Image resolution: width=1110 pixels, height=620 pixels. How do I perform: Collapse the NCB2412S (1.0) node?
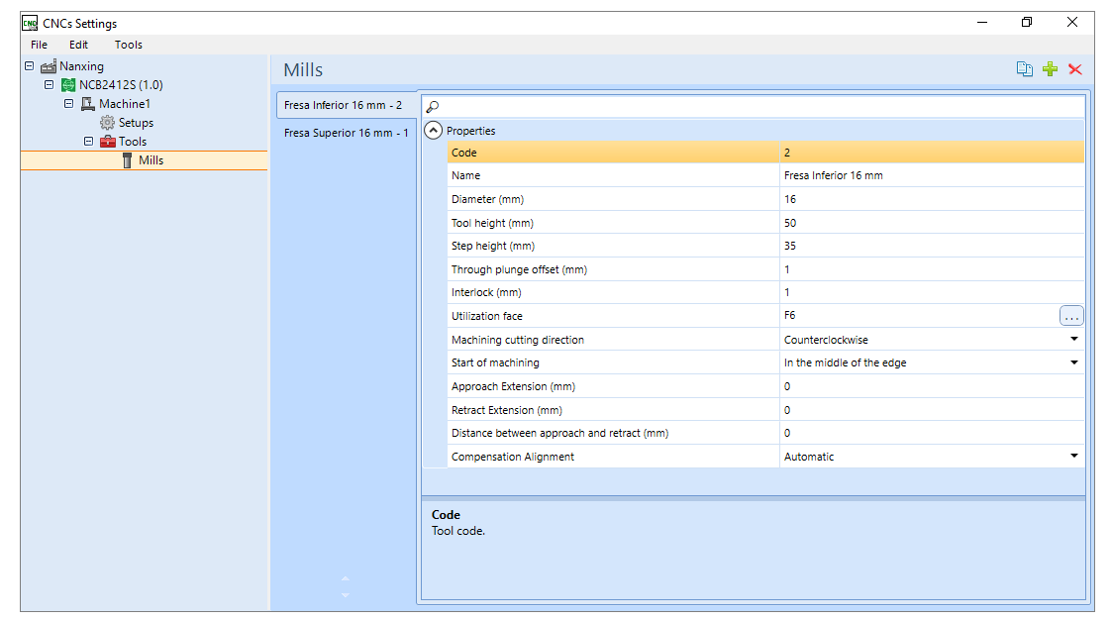click(49, 84)
